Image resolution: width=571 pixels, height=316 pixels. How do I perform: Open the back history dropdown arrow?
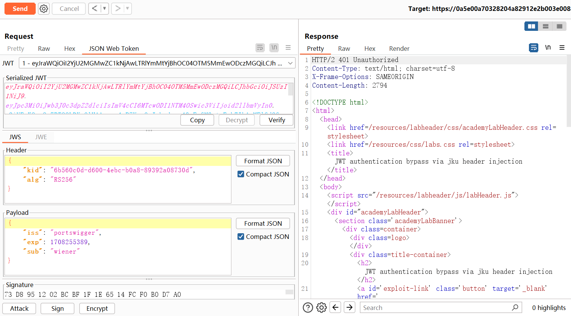click(104, 9)
